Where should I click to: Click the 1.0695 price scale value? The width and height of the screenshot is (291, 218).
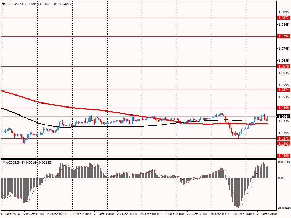coord(284,61)
